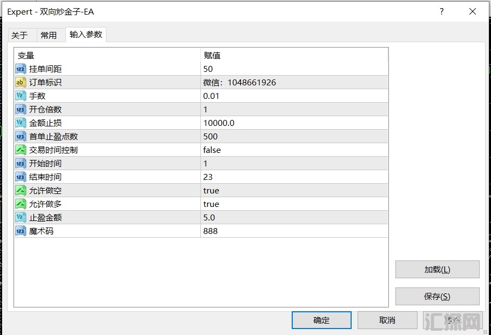Click the integer icon beside 开仓倍数
This screenshot has height=335, width=491.
tap(21, 109)
